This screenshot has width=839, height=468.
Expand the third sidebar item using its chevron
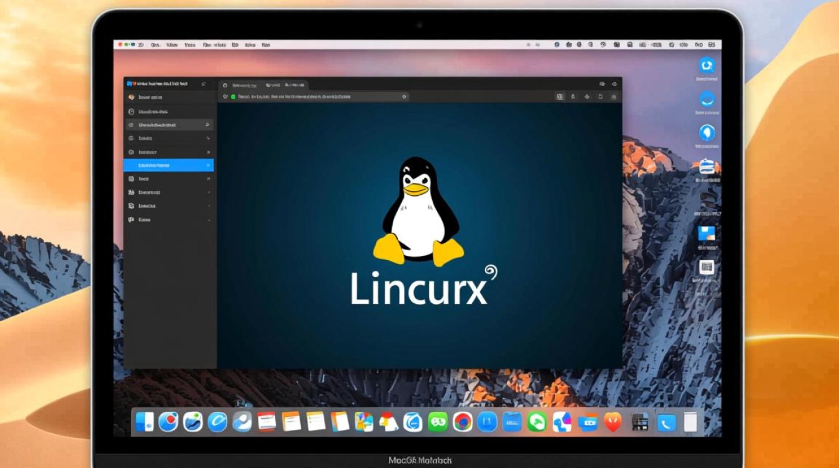click(209, 124)
